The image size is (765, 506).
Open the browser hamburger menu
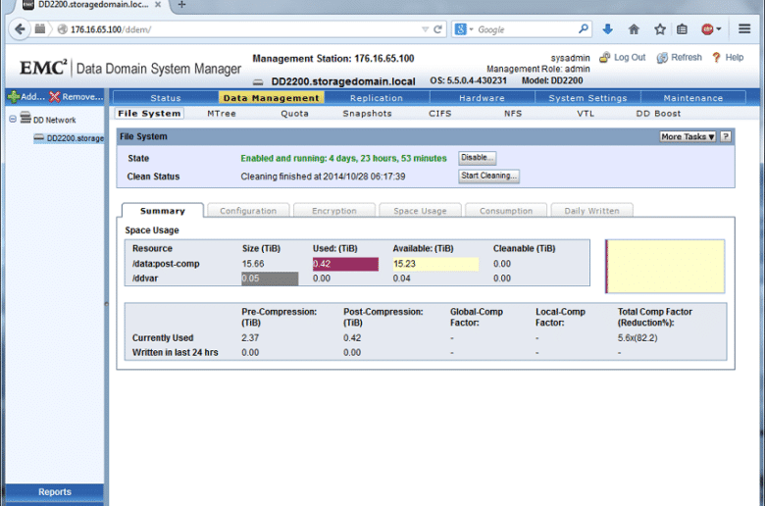point(744,29)
